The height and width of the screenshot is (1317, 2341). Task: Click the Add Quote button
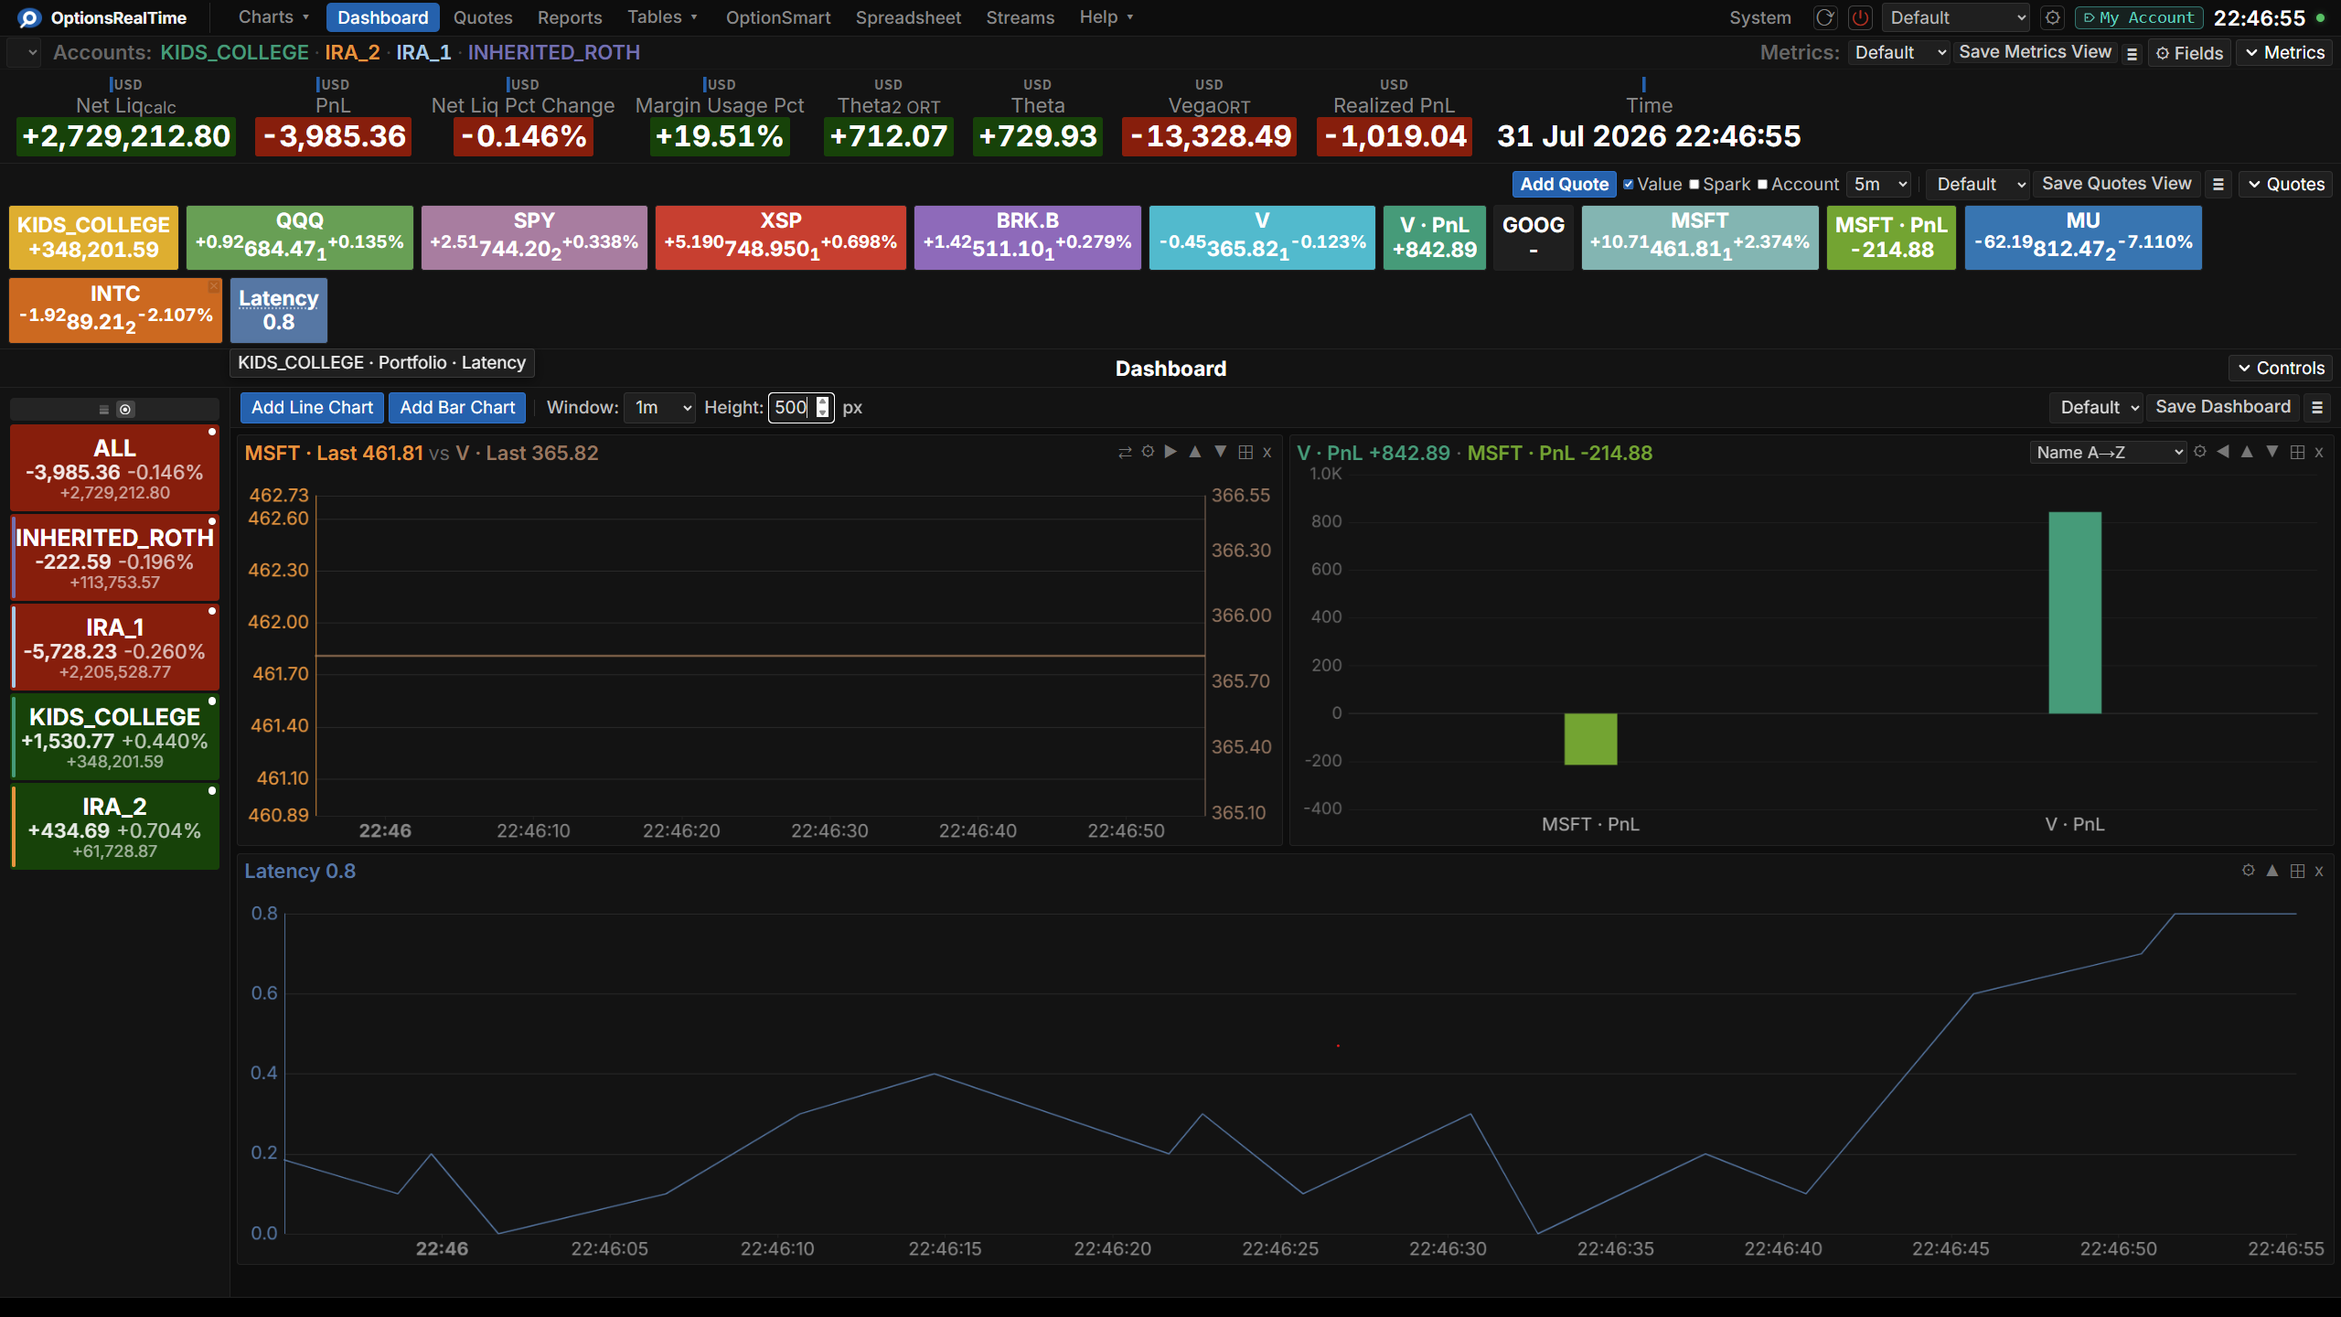pyautogui.click(x=1564, y=185)
